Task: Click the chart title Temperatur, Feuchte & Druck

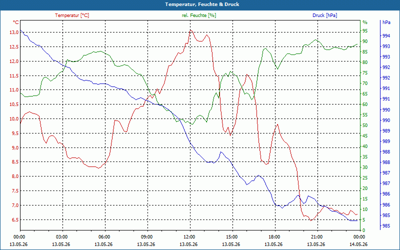Action: click(202, 4)
